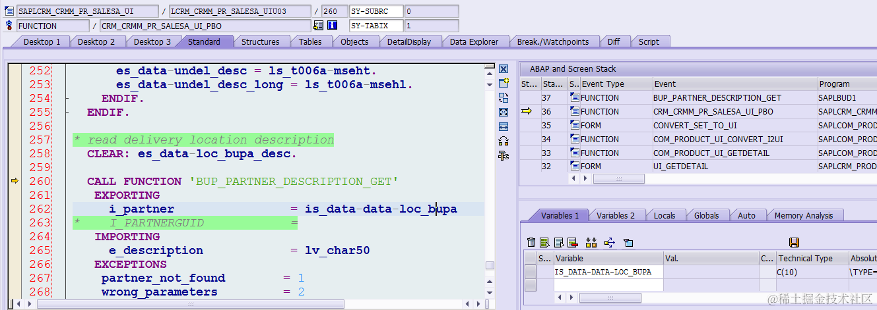Click the Technical Type column header
This screenshot has height=310, width=877.
click(x=812, y=258)
